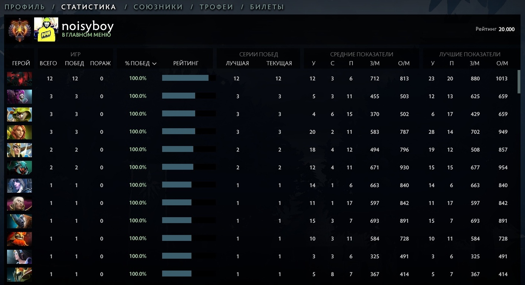
Task: Go to the ТРОФЕИ tab
Action: (216, 7)
